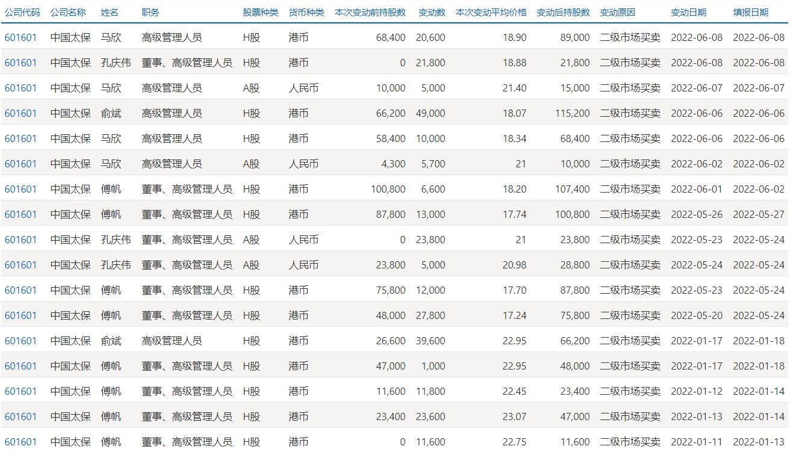The image size is (790, 452).
Task: Click the 姓名 column header
Action: [x=110, y=12]
